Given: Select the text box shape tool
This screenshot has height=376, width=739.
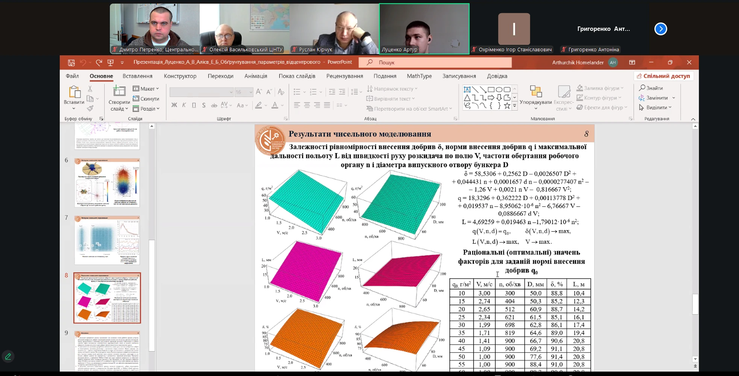Looking at the screenshot, I should click(467, 89).
